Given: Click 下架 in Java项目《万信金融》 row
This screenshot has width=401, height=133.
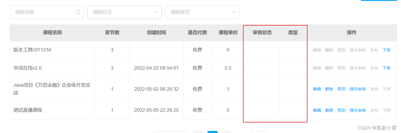Looking at the screenshot, I should [x=387, y=89].
